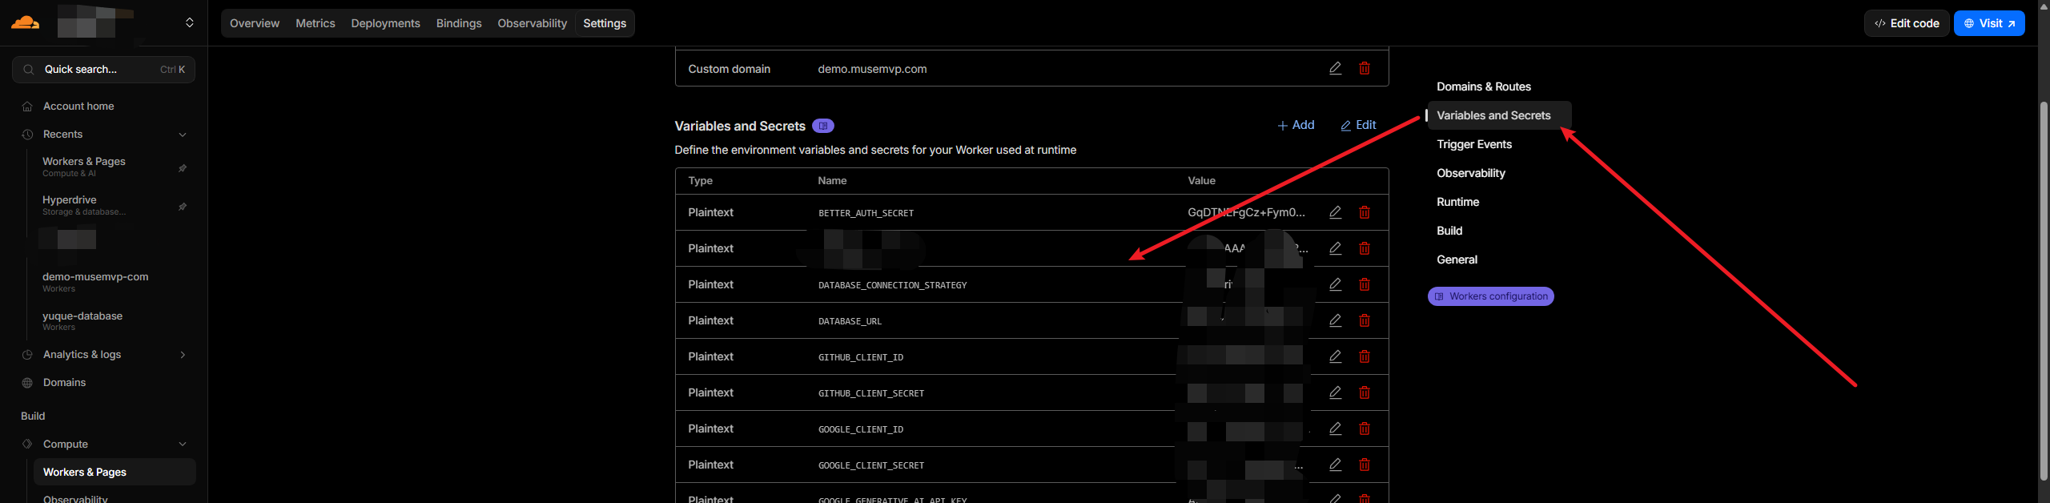Screen dimensions: 2050x503
Task: Edit the BETTER_AUTH_SECRET variable pencil icon
Action: click(x=1335, y=213)
